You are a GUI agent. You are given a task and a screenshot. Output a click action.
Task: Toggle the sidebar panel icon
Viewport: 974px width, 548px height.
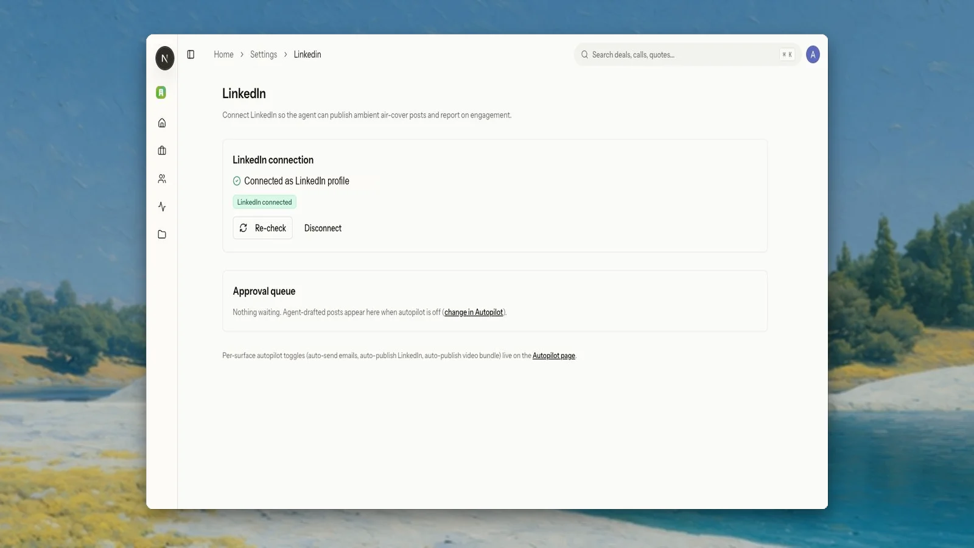pos(191,55)
